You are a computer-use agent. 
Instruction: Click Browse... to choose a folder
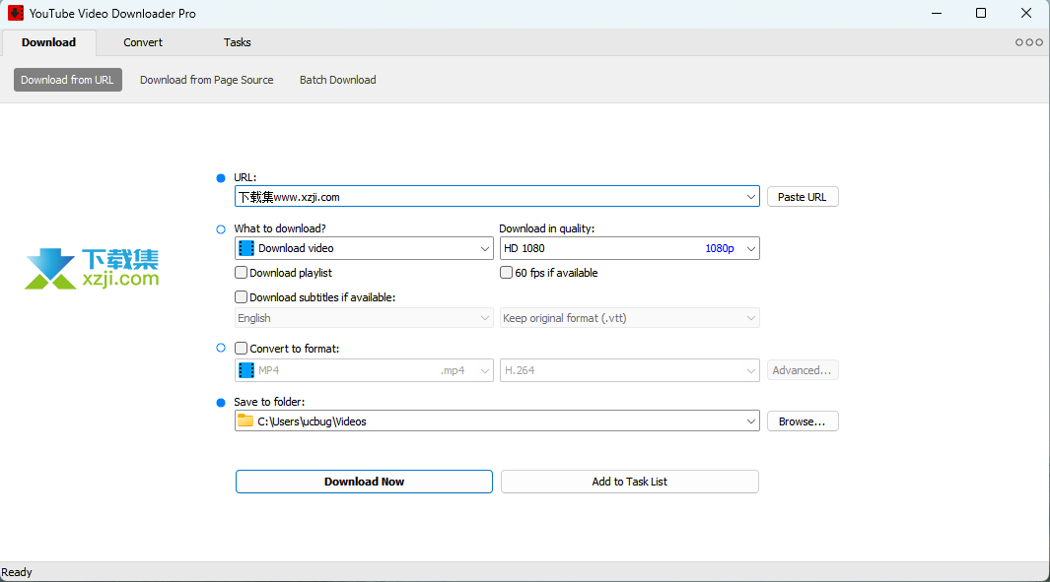803,421
